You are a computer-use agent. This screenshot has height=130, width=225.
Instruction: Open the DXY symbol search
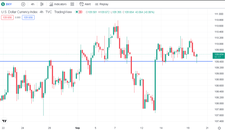[x=6, y=4]
